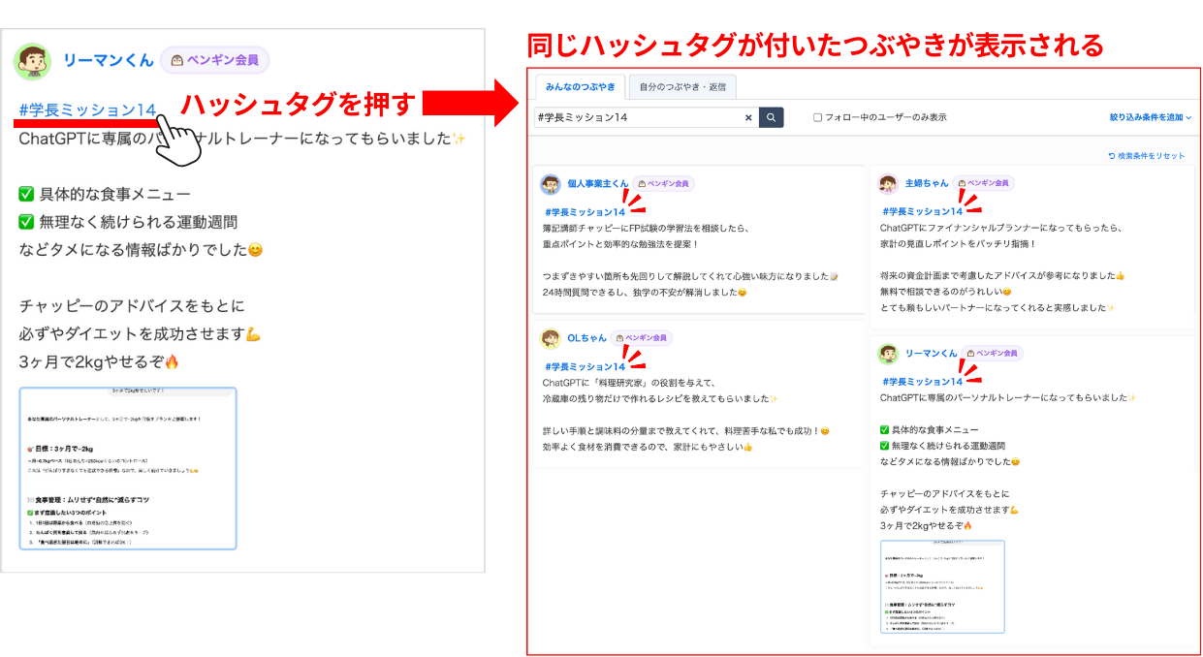This screenshot has width=1203, height=657.
Task: Click #学長ミッション14 hashtag in 主婦ちゃん post
Action: [x=922, y=211]
